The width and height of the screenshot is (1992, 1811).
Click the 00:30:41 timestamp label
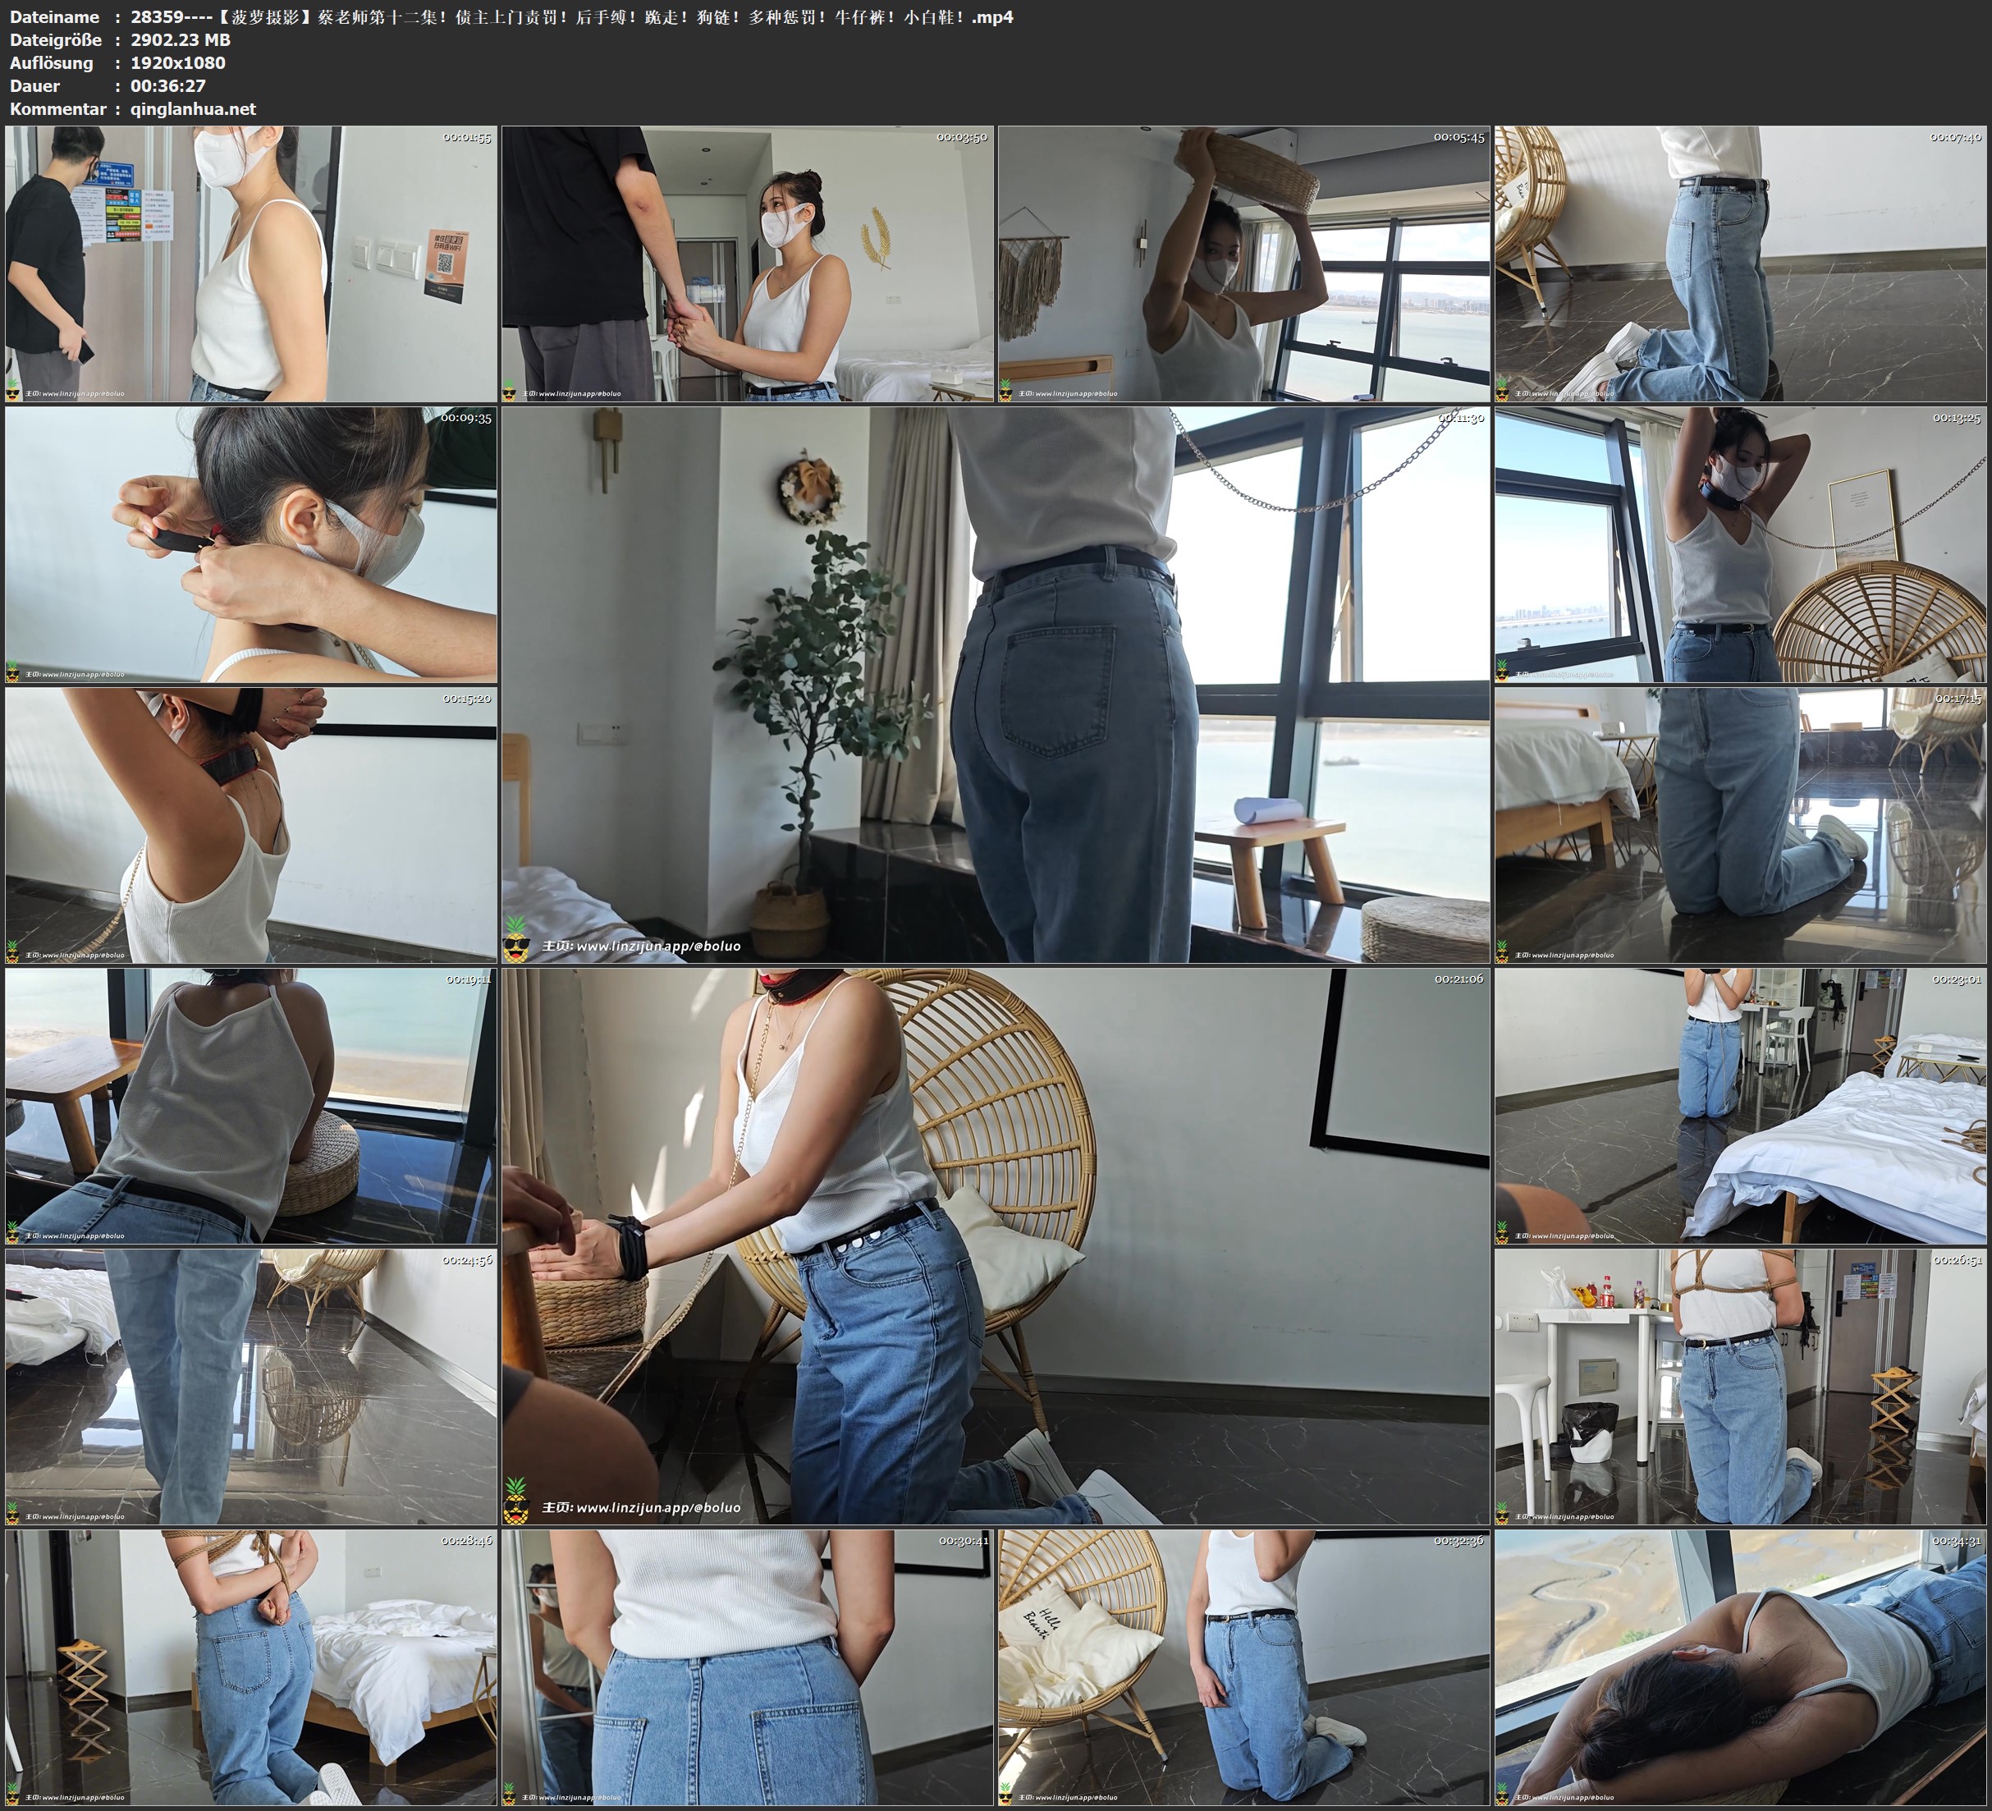pyautogui.click(x=963, y=1541)
